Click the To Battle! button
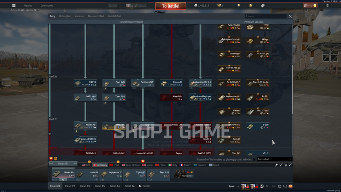The height and width of the screenshot is (192, 341). point(171,6)
